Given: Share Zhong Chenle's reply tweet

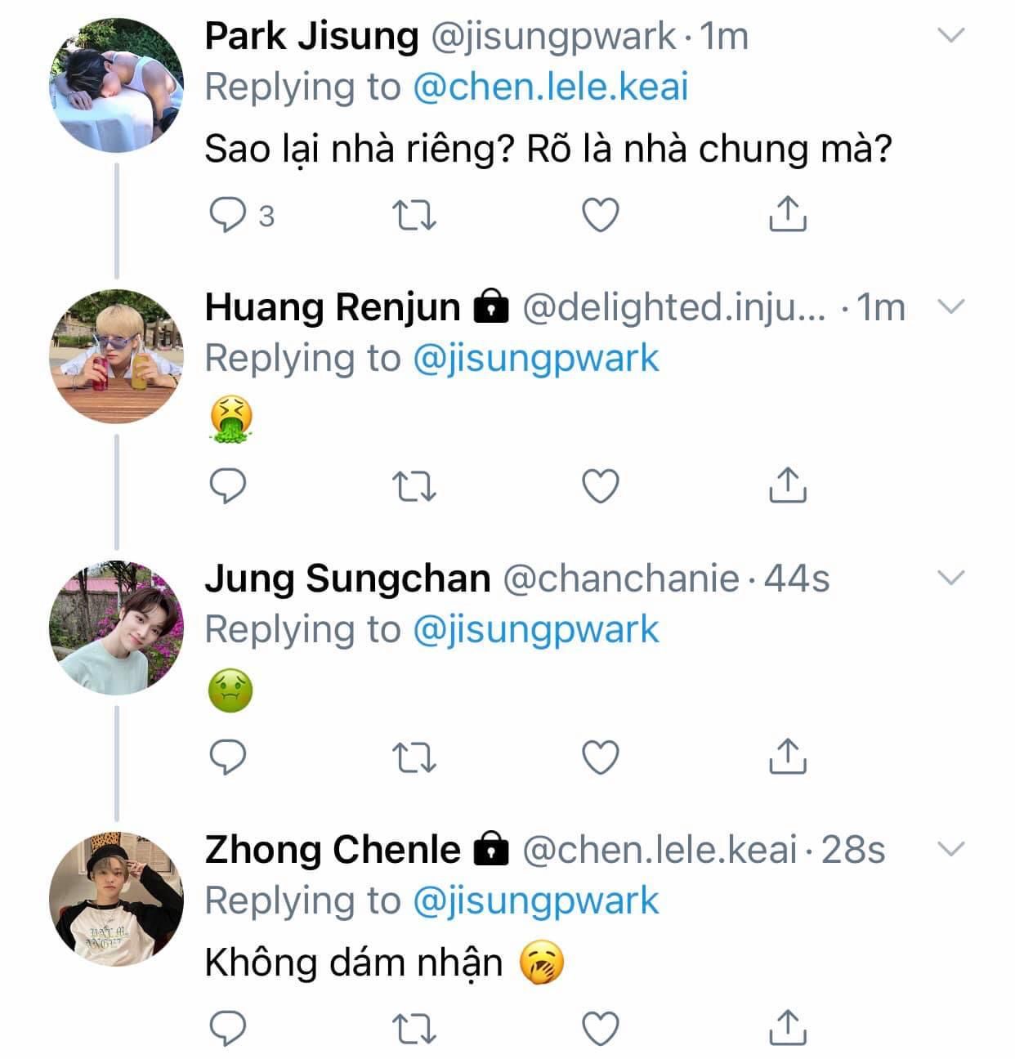Looking at the screenshot, I should [x=788, y=1028].
